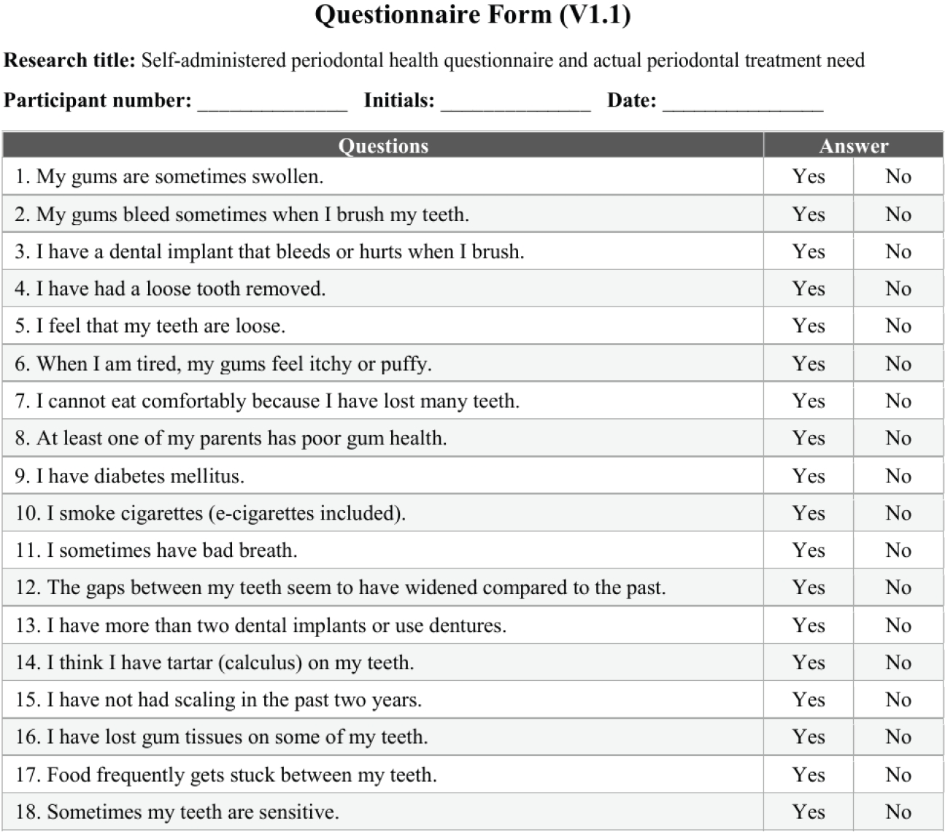
Task: Mark No for lost gum tissues
Action: coord(898,738)
